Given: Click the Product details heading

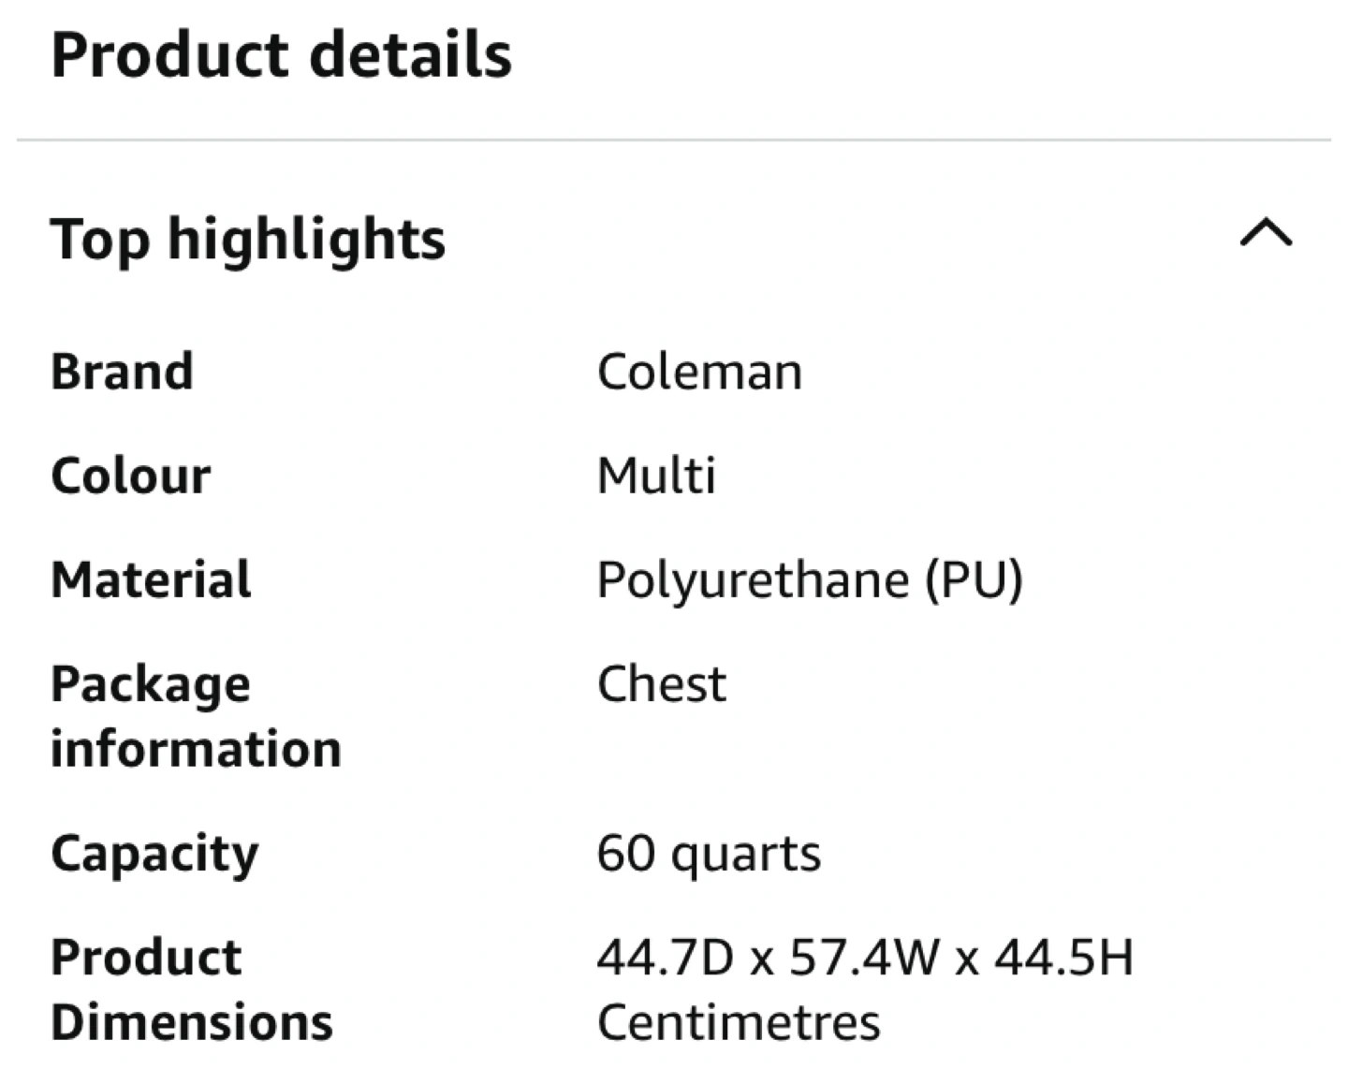Looking at the screenshot, I should point(281,54).
